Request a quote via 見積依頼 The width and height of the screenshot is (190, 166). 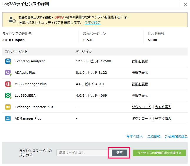coord(154,136)
